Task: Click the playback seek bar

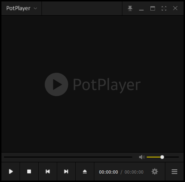Action: coord(68,157)
